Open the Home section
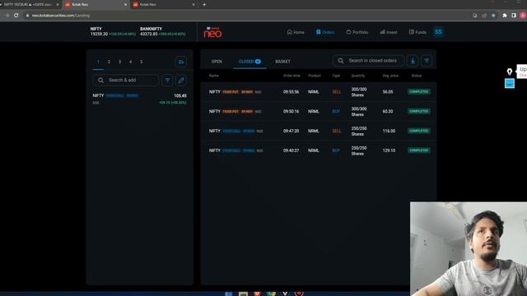The image size is (527, 296). [296, 32]
